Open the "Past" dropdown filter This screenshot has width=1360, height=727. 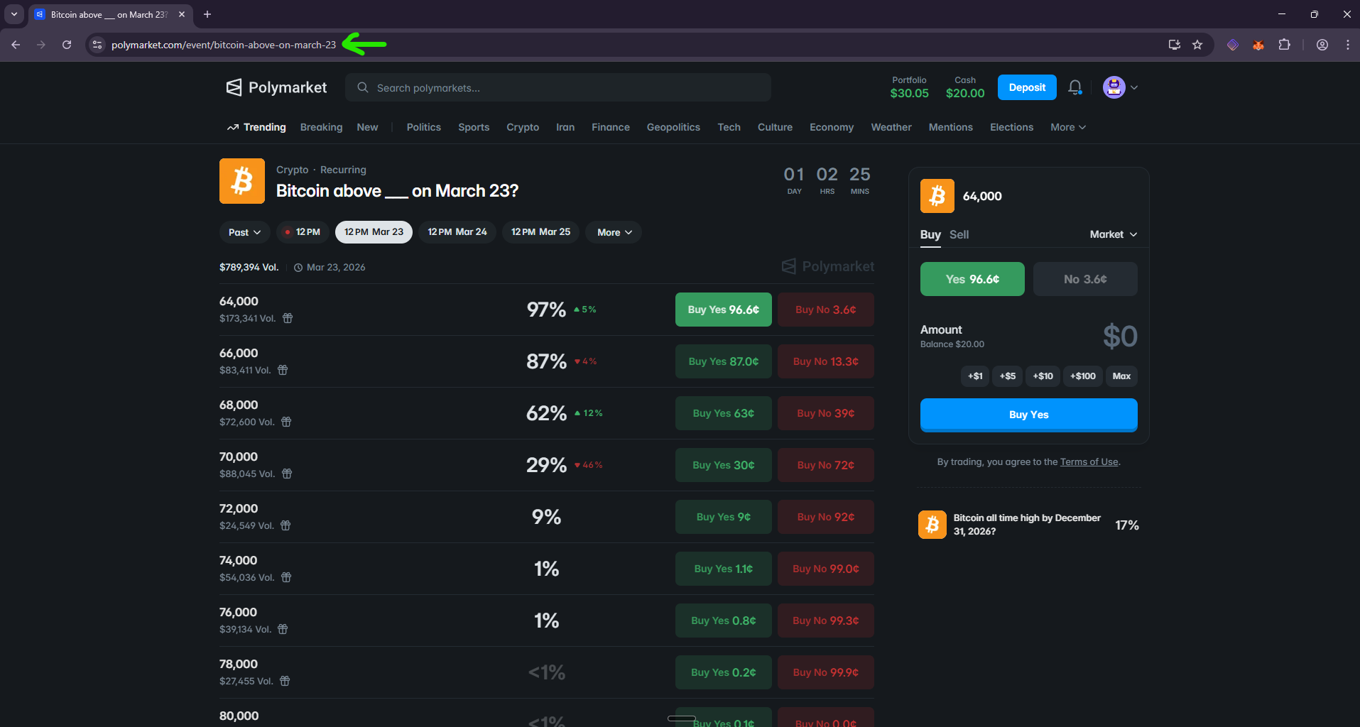coord(244,231)
